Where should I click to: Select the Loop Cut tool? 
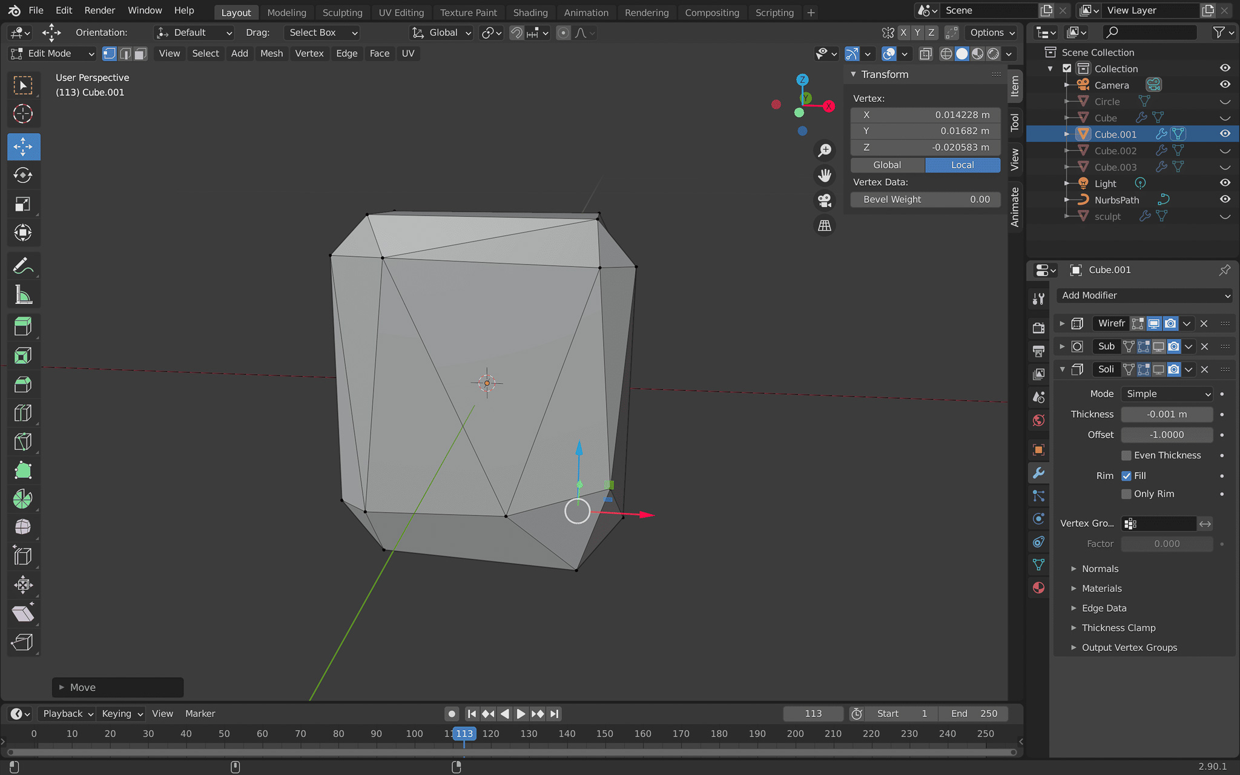[23, 413]
